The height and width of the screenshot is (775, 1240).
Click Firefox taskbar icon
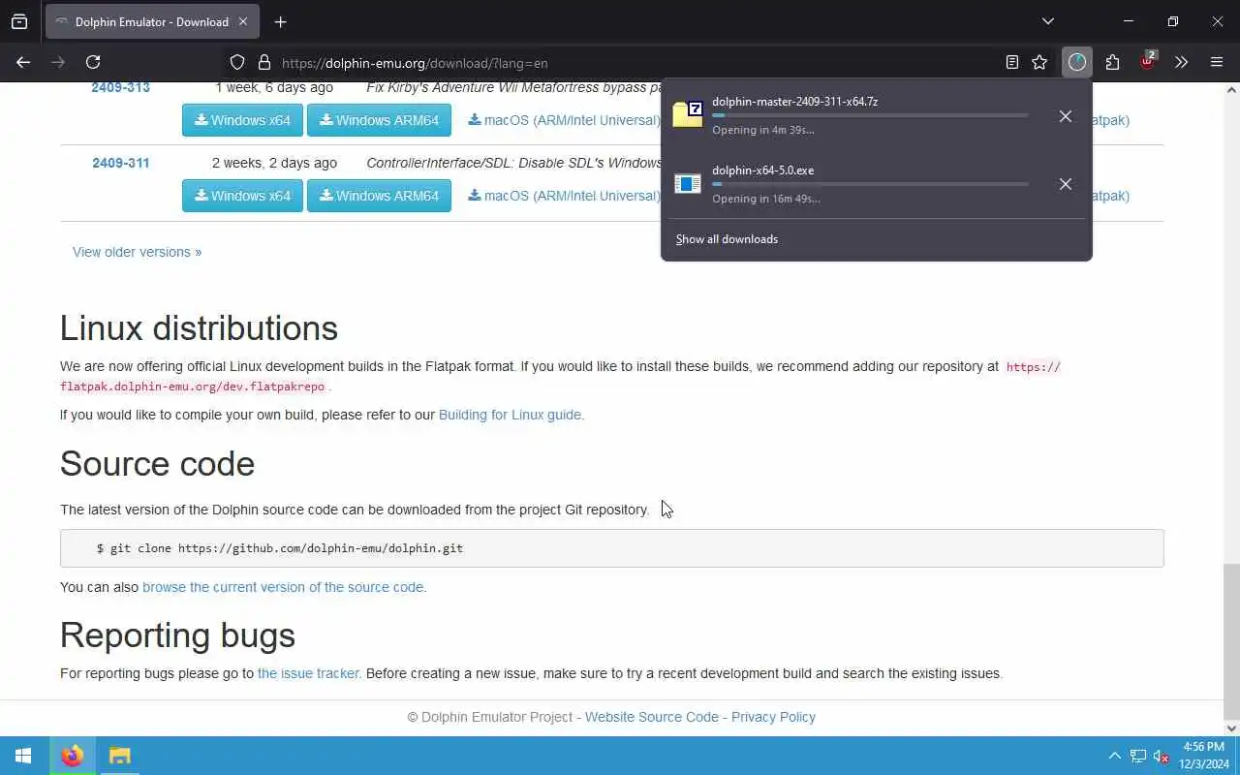point(73,756)
